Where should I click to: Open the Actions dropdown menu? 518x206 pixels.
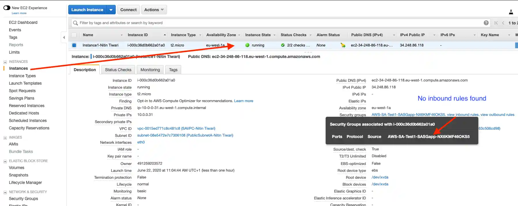tap(154, 10)
